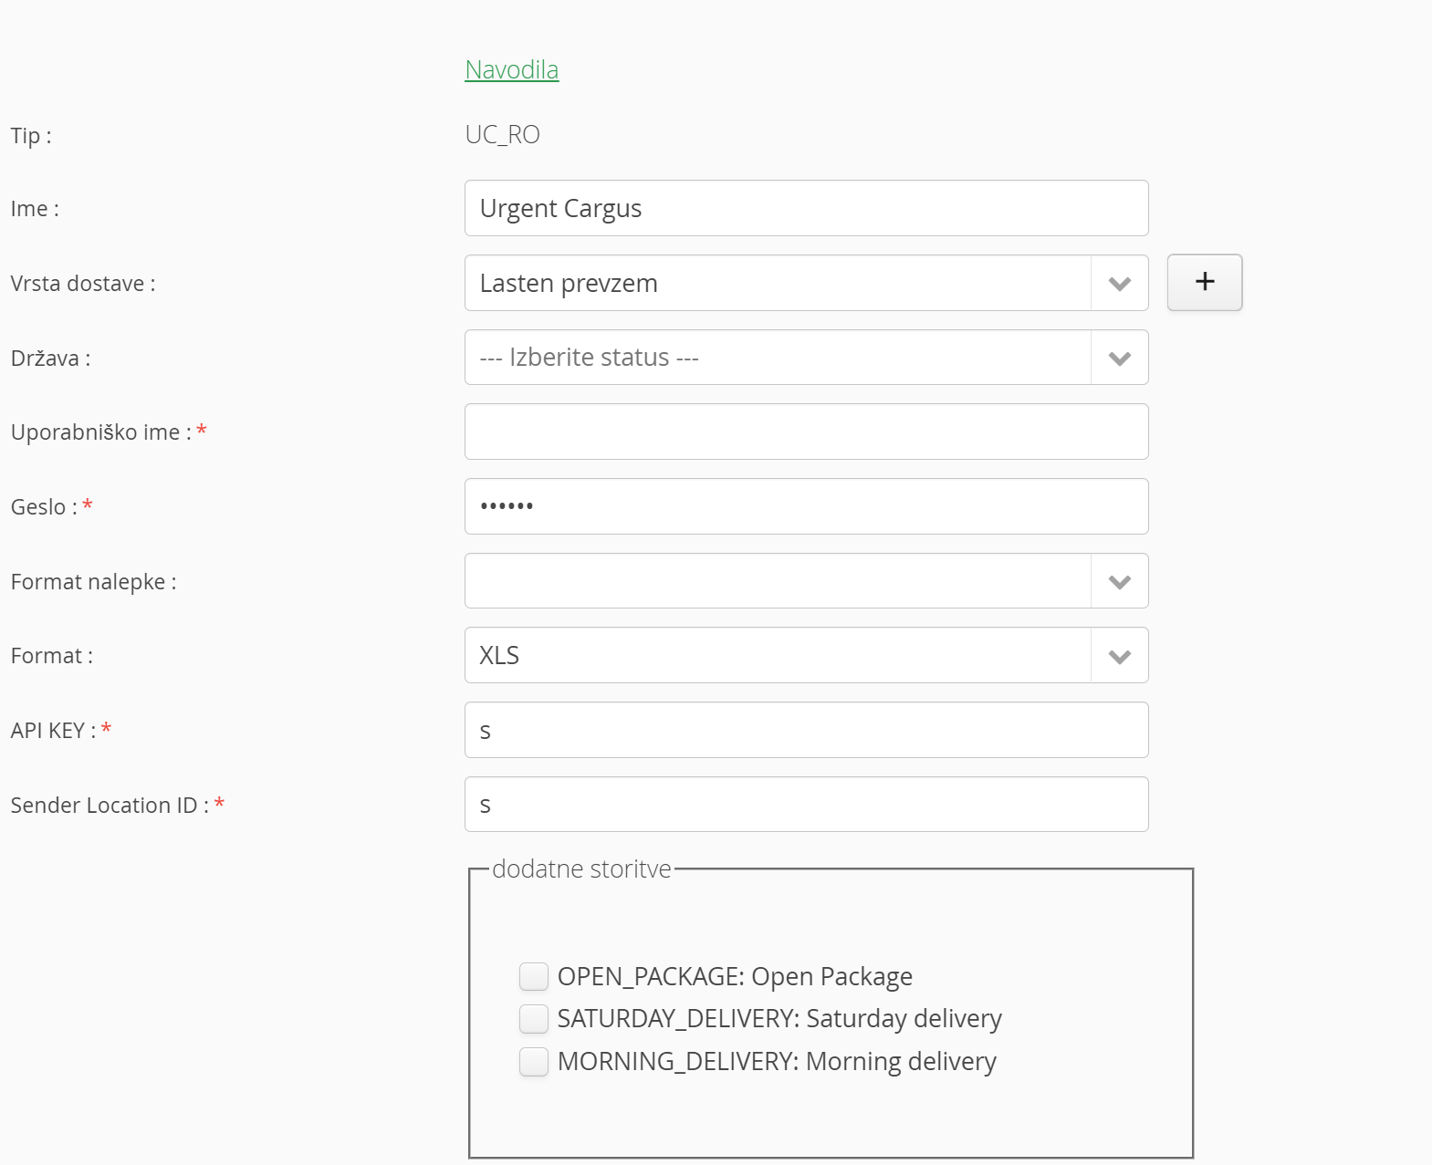
Task: Open the Navodila instructions link
Action: click(x=511, y=69)
